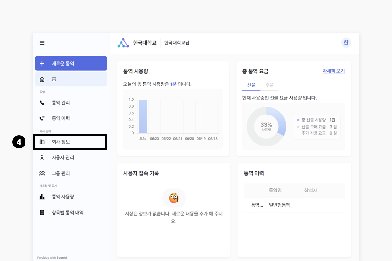Click the SconAI logo in header

point(123,43)
